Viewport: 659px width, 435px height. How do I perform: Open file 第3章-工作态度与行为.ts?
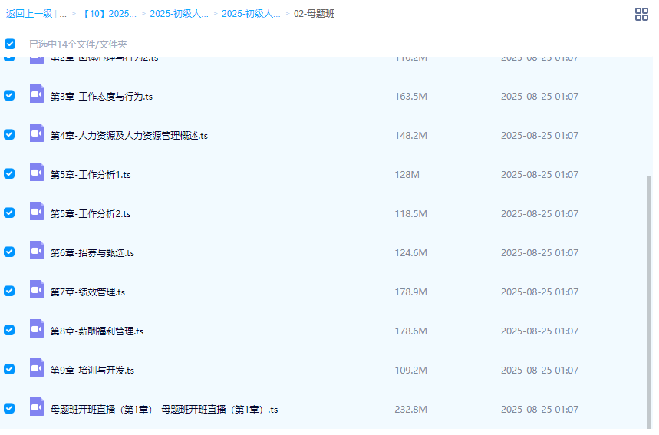(x=101, y=96)
